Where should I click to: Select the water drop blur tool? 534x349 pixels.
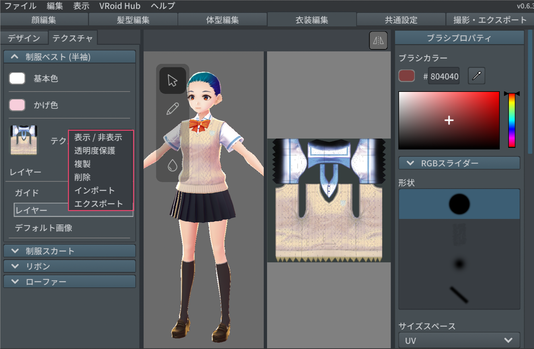173,165
